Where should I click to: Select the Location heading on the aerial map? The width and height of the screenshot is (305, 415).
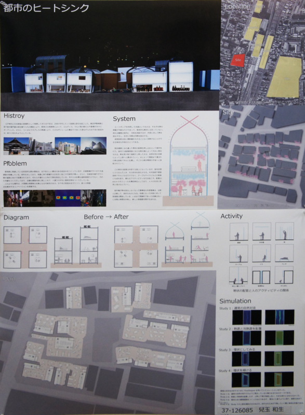(x=237, y=6)
